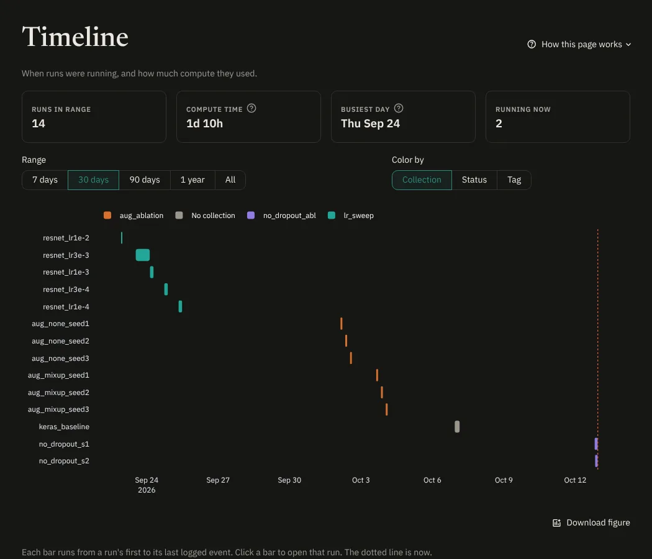Screen dimensions: 652x559
Task: Set range to 1 year
Action: [192, 180]
